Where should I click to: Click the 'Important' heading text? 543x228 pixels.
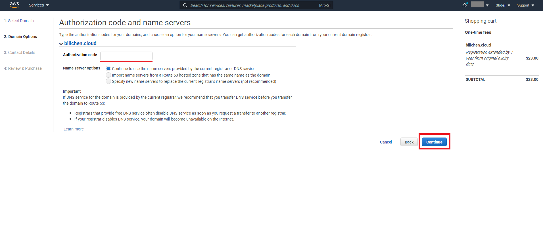(x=72, y=91)
